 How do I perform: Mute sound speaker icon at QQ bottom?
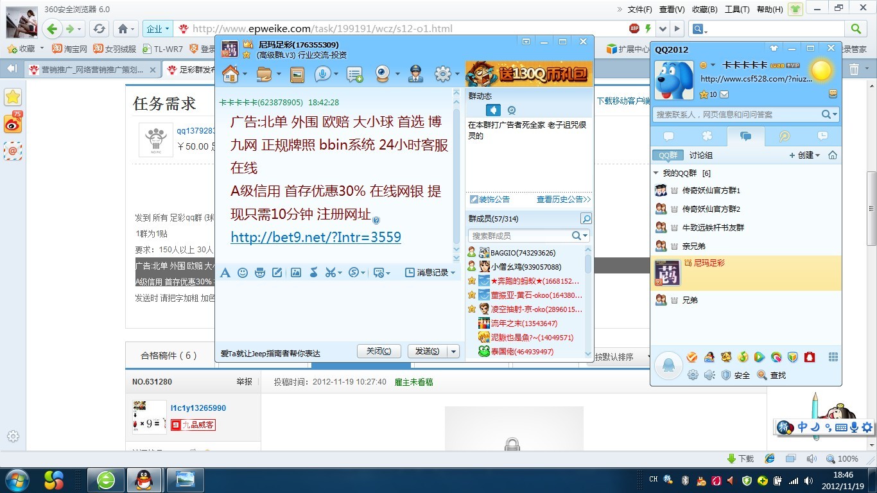[709, 375]
